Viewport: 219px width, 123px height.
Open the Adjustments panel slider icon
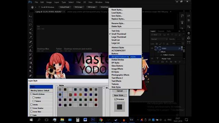pyautogui.click(x=189, y=27)
